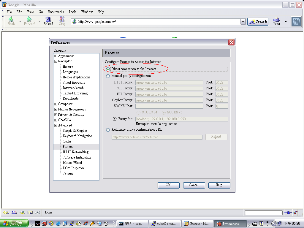Expand the Privacy & Security category
This screenshot has width=304, height=228.
click(56, 115)
